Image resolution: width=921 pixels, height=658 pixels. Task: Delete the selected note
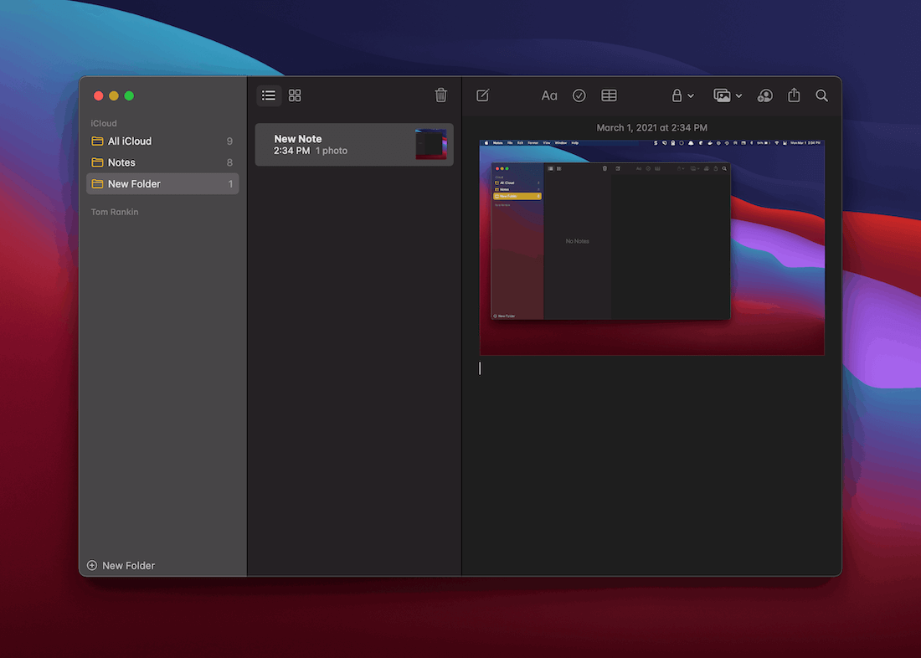[x=441, y=95]
